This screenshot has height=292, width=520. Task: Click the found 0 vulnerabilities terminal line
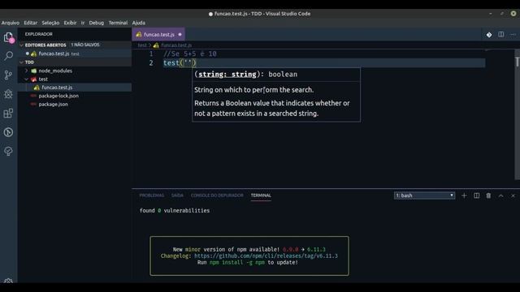click(175, 211)
